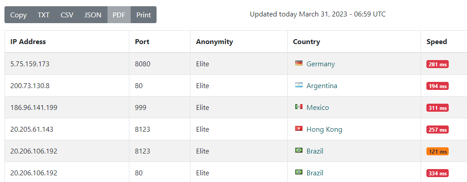Viewport: 467px width, 182px height.
Task: Print the proxy table
Action: tap(144, 15)
